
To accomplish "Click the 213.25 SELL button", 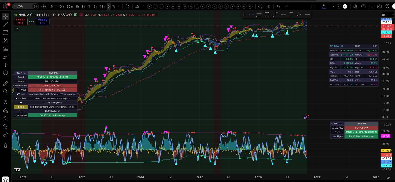I will point(21,21).
